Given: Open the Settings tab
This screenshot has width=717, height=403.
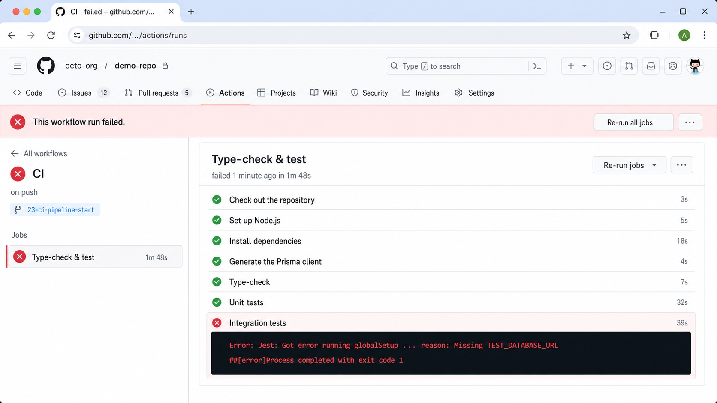Looking at the screenshot, I should [x=474, y=93].
